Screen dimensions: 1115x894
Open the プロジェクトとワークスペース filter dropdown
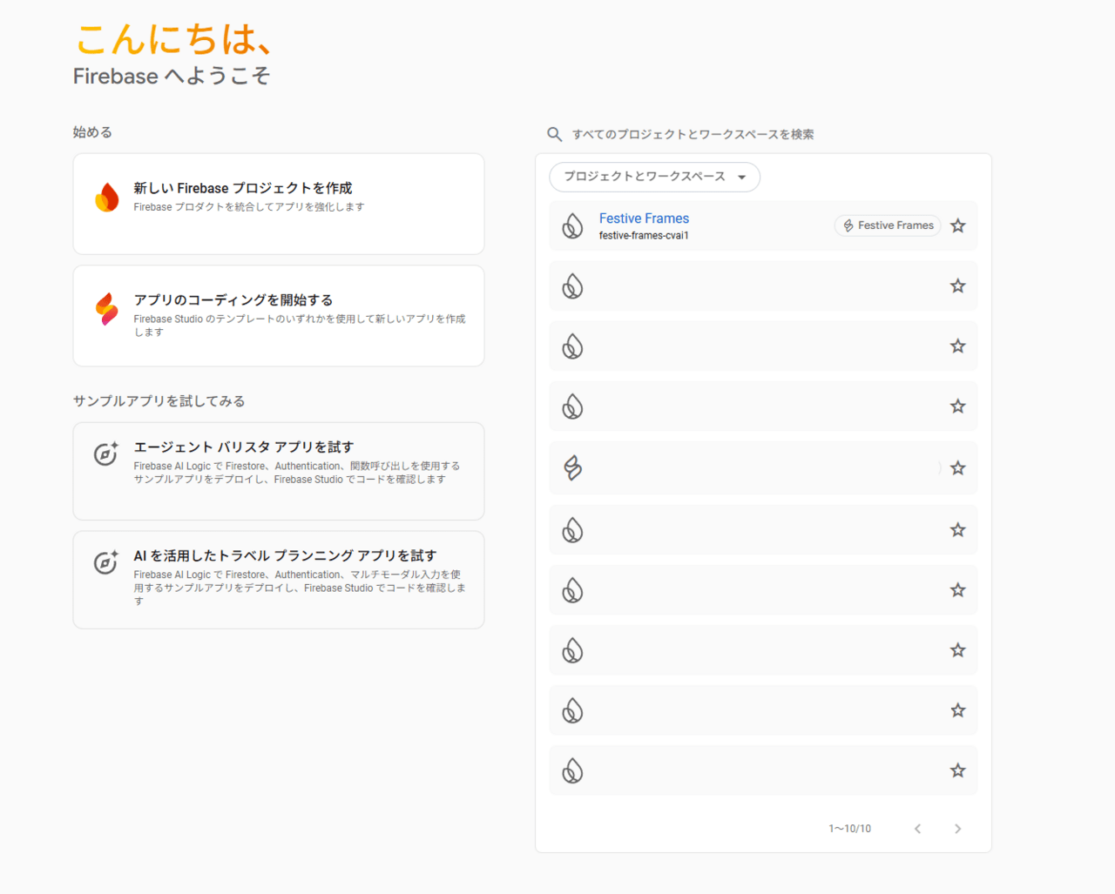(654, 177)
